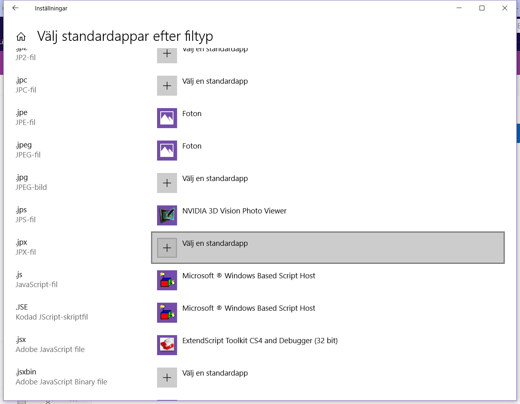Change the Script Host label for .JSE
This screenshot has height=404, width=520.
click(249, 308)
